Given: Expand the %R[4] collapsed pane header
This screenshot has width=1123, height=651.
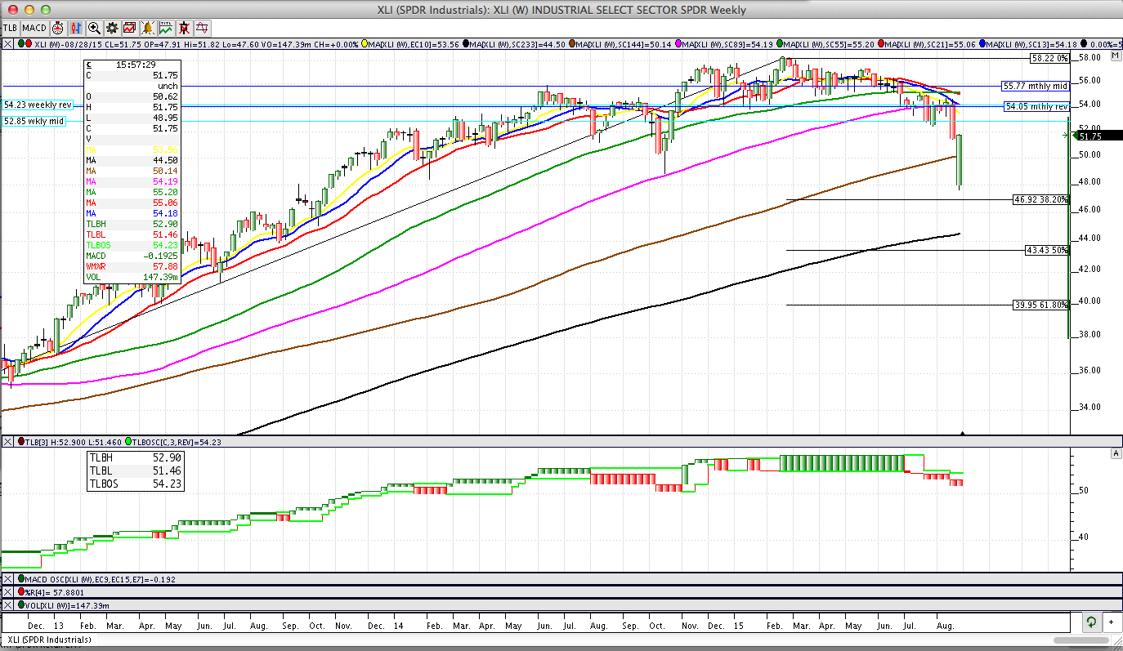Looking at the screenshot, I should coord(561,592).
